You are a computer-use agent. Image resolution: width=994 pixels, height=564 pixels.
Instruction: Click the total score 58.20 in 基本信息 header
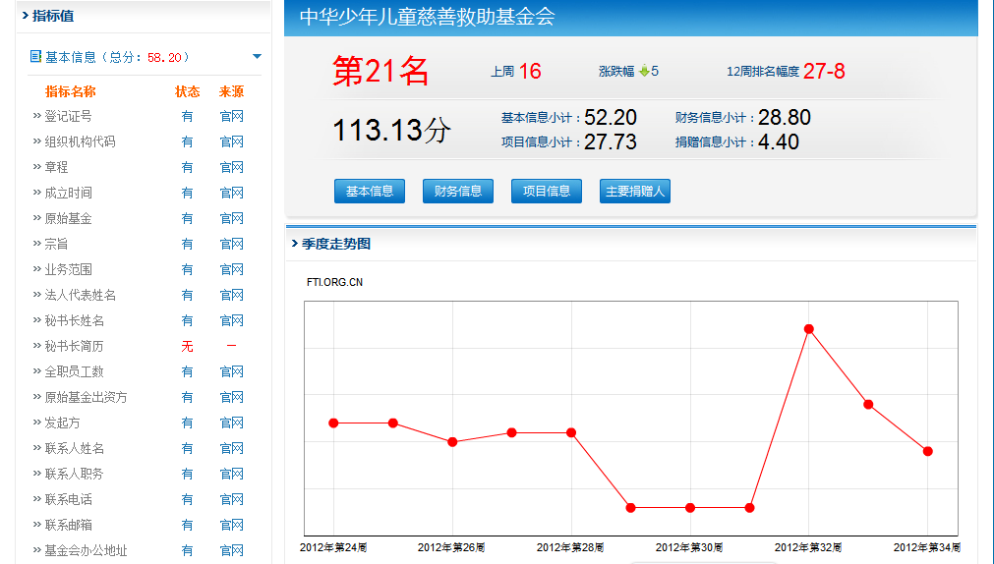coord(164,57)
